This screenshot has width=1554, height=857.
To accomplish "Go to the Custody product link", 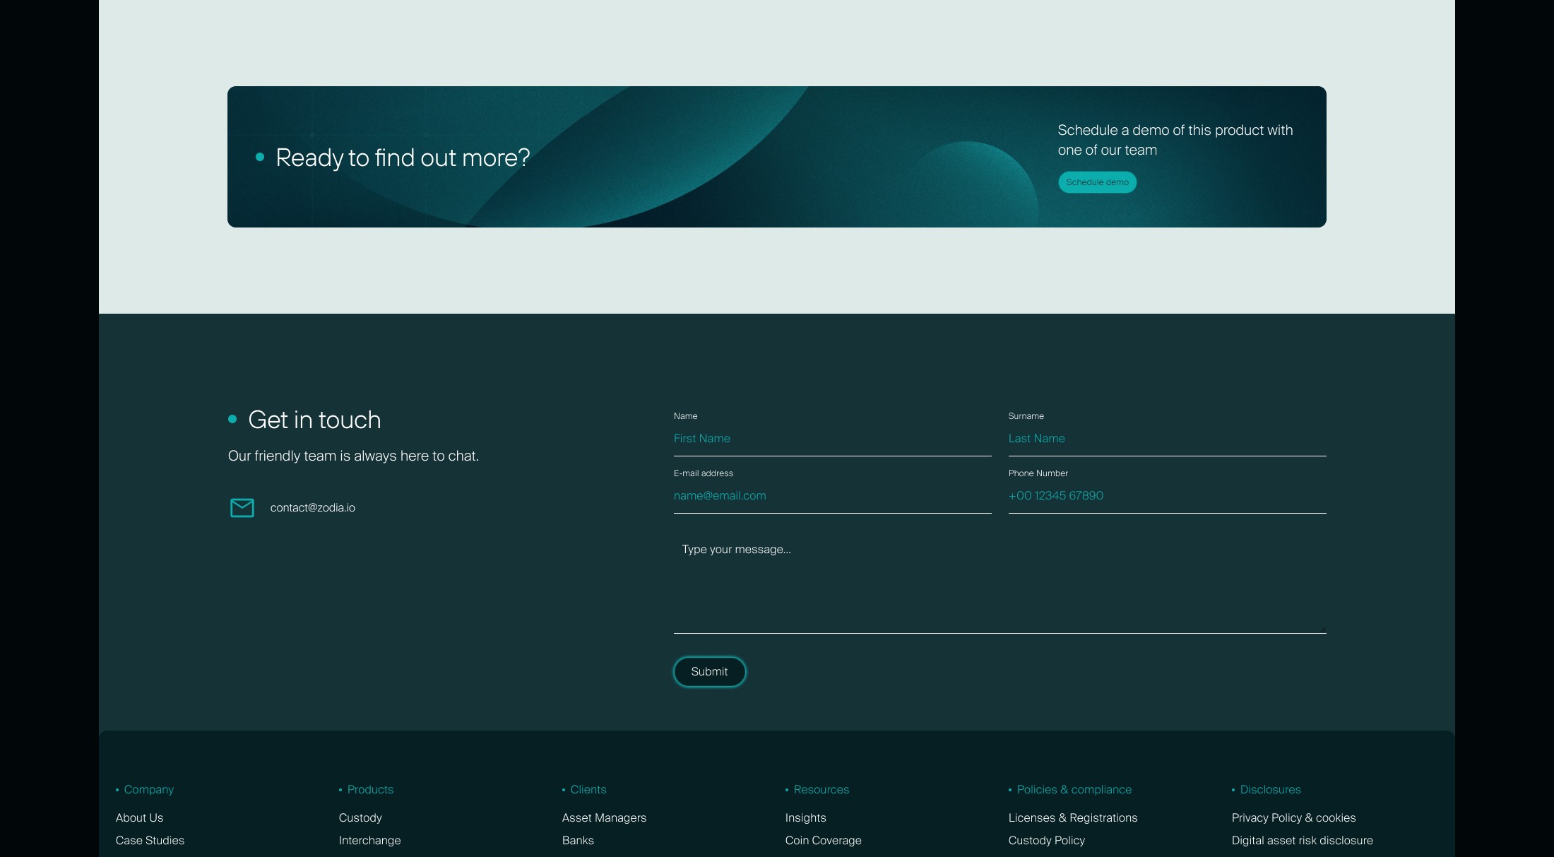I will coord(360,817).
